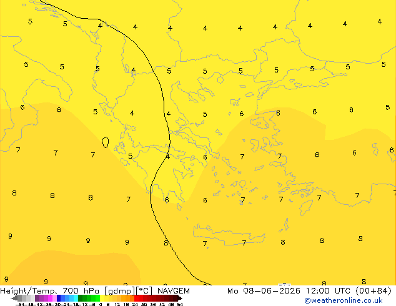Click the '54' legend scale value

(180, 304)
